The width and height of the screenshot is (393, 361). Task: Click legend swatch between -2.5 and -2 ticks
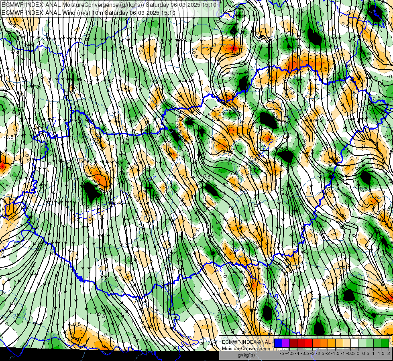click(x=324, y=343)
